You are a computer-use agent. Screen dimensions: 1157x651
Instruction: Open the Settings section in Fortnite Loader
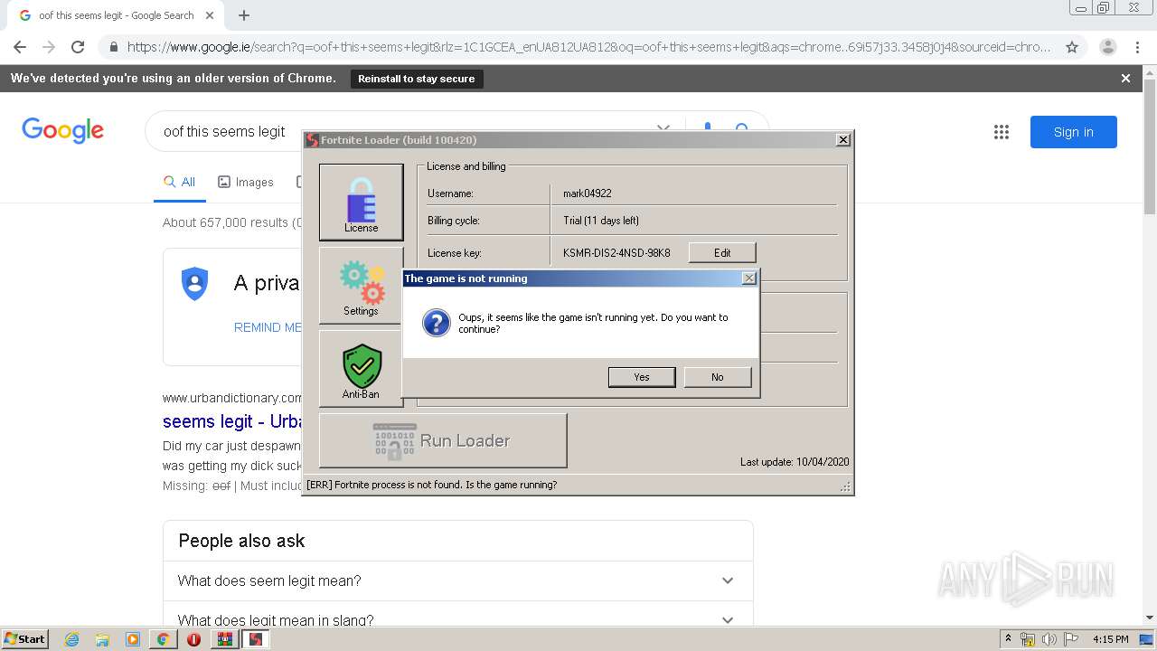coord(361,286)
